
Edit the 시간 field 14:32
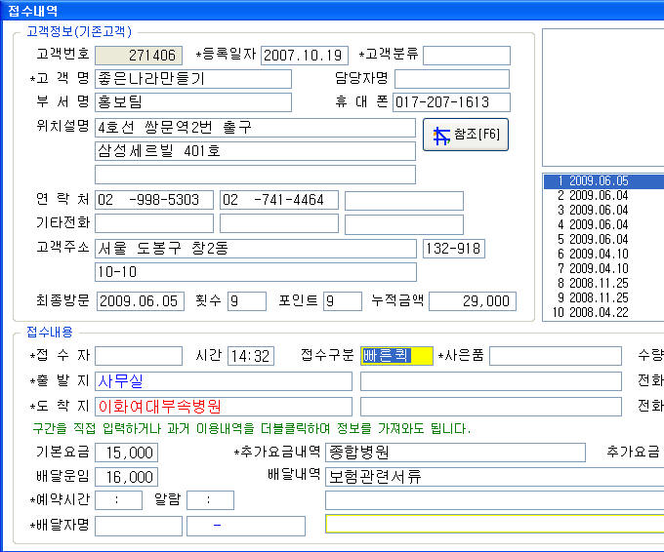click(x=251, y=356)
